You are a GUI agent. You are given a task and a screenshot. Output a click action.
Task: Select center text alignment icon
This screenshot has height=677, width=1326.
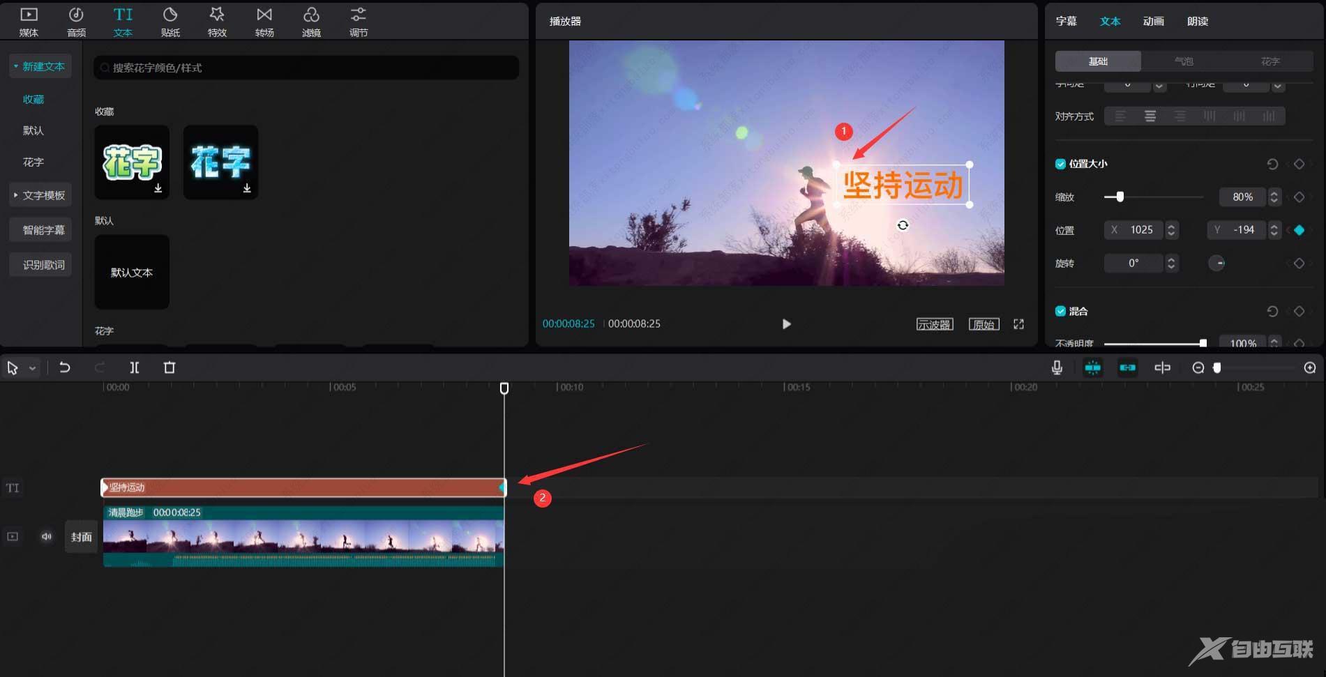click(x=1150, y=116)
